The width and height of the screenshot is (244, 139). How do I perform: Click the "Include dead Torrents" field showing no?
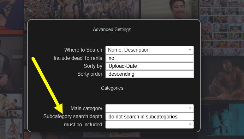click(x=149, y=58)
